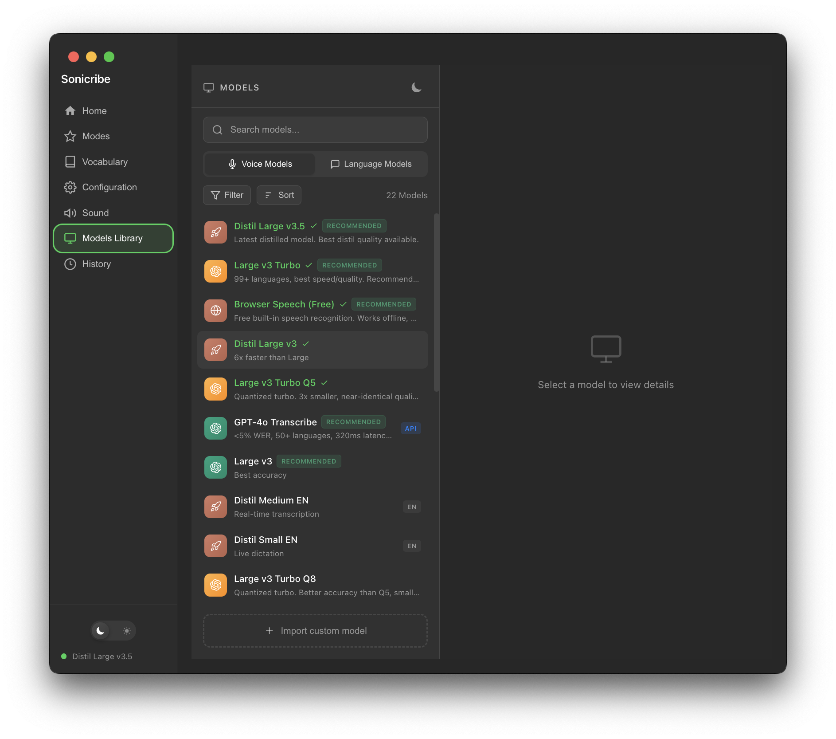Open the Sound settings page
The height and width of the screenshot is (739, 836).
[113, 213]
